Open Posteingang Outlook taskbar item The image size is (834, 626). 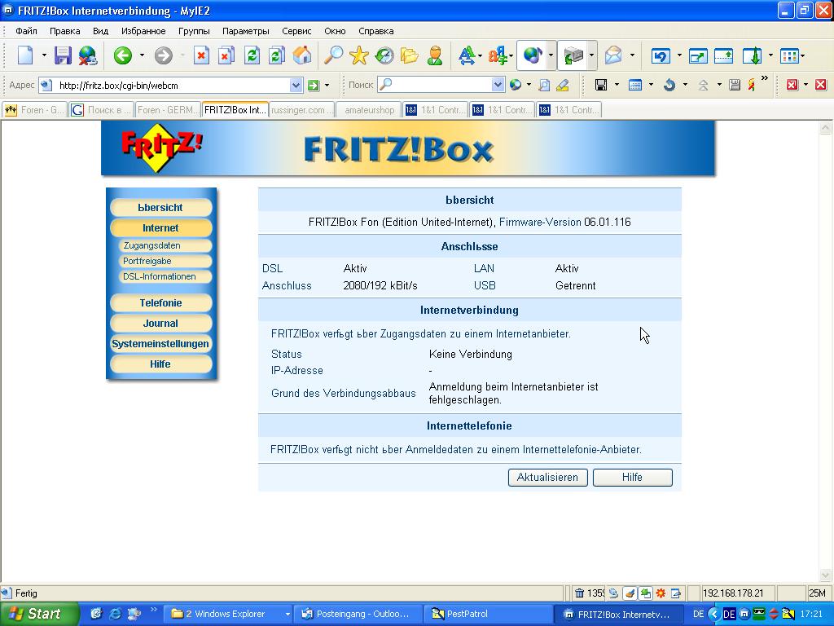[358, 614]
